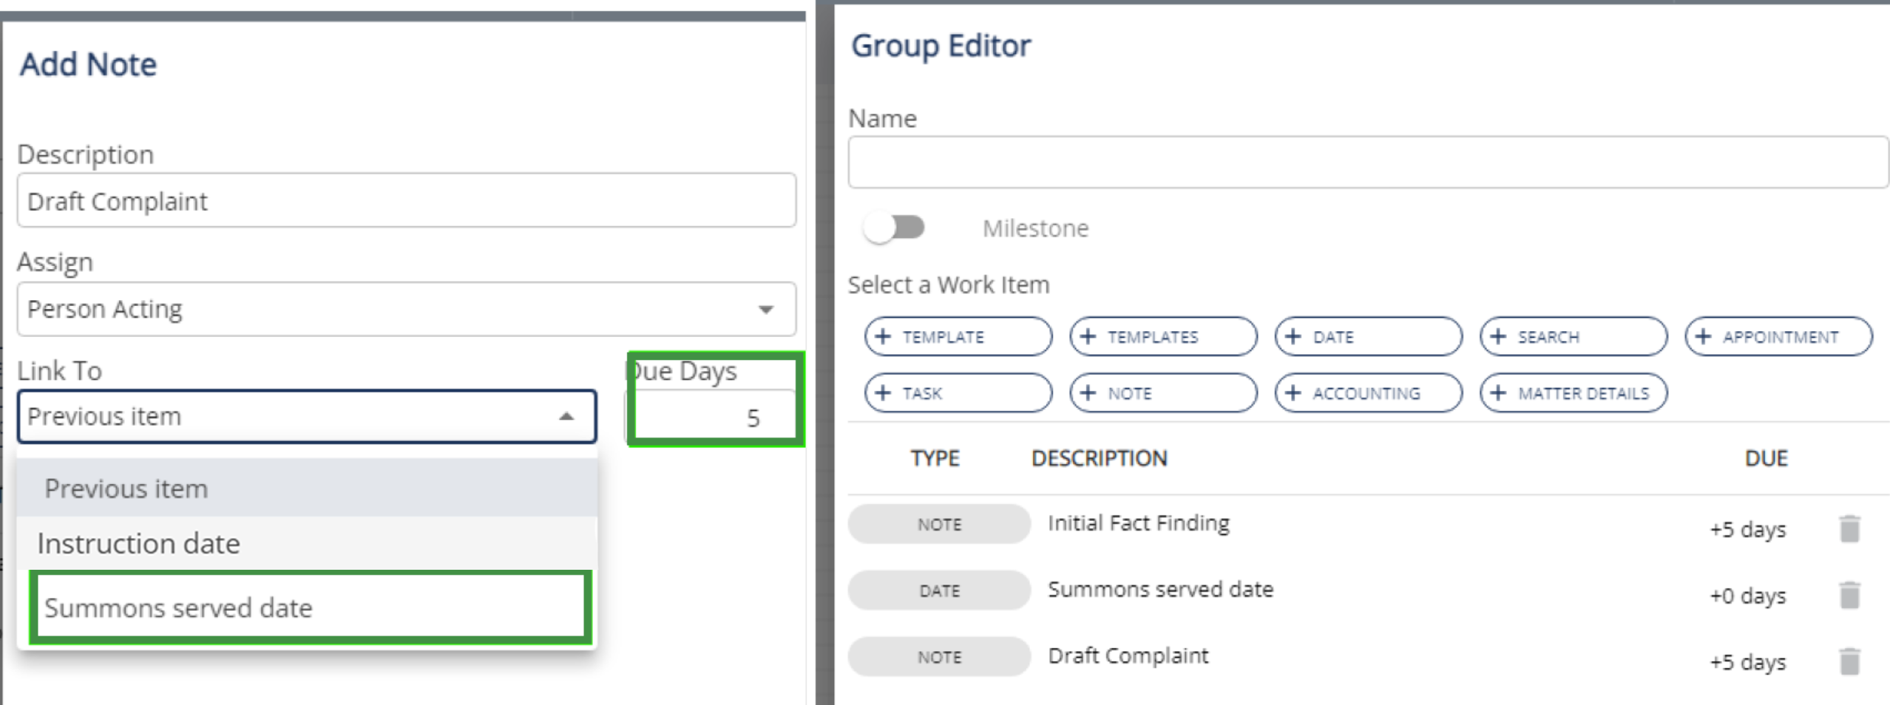Click trash icon for Summons served date
1890x705 pixels.
tap(1849, 595)
